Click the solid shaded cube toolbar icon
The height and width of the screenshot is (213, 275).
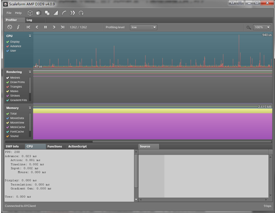[x=38, y=13]
